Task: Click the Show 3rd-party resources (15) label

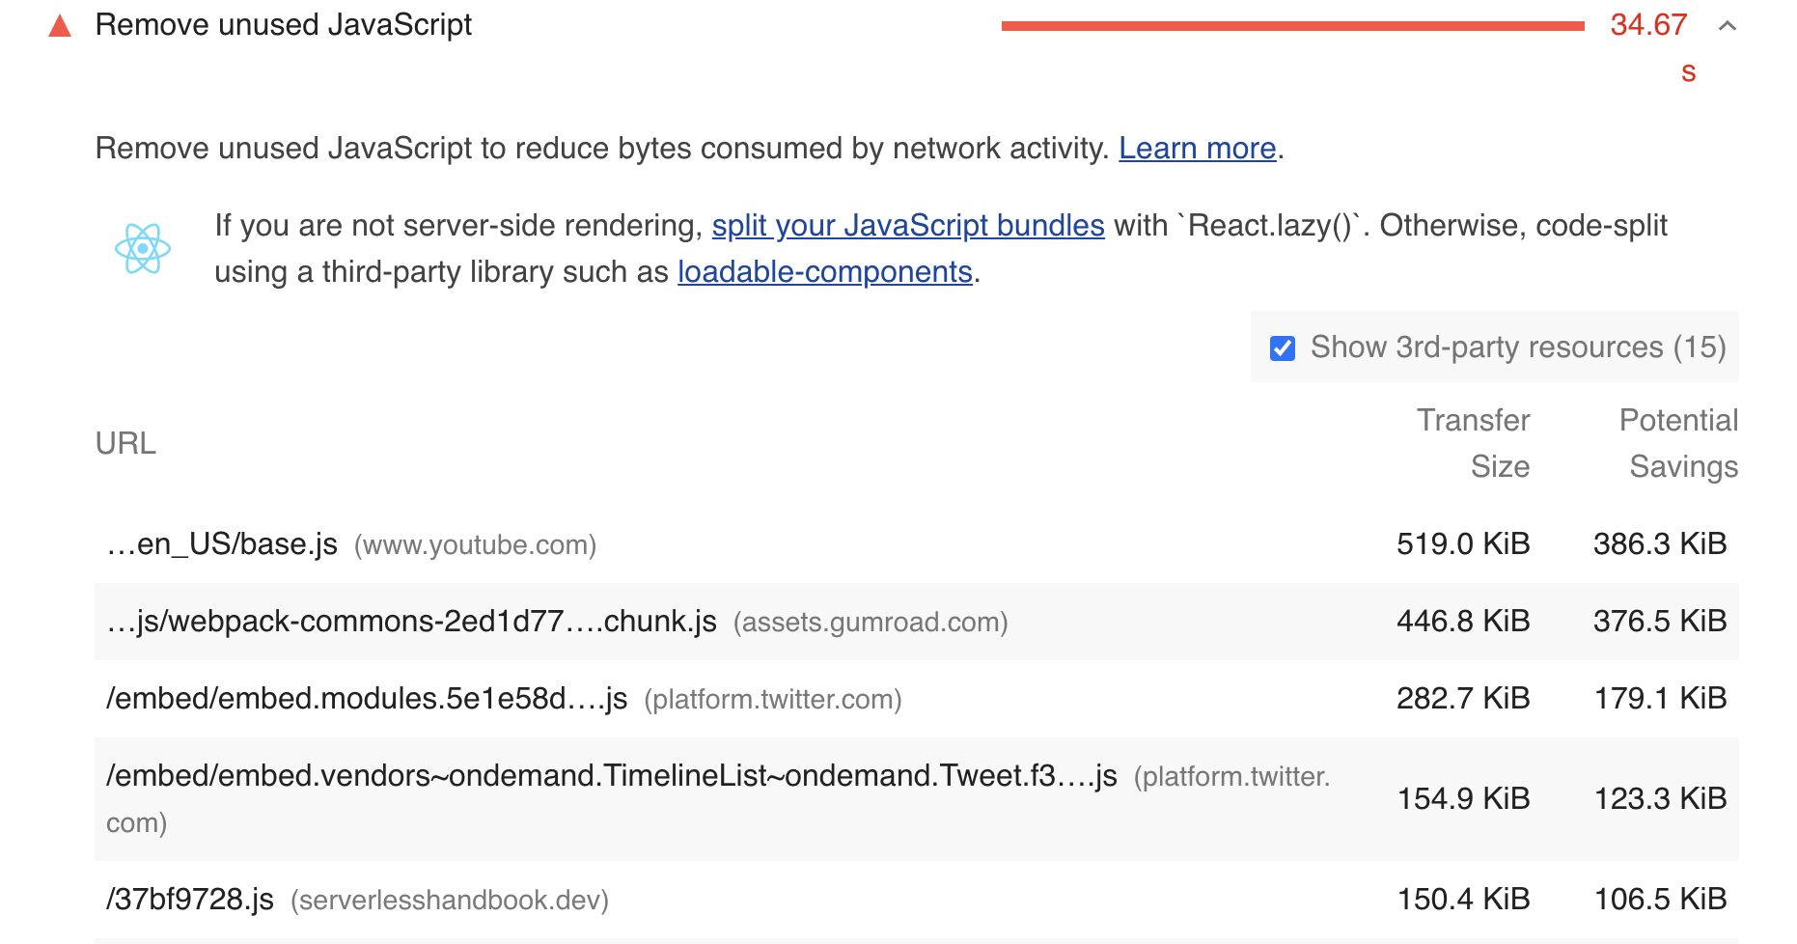Action: click(1518, 347)
